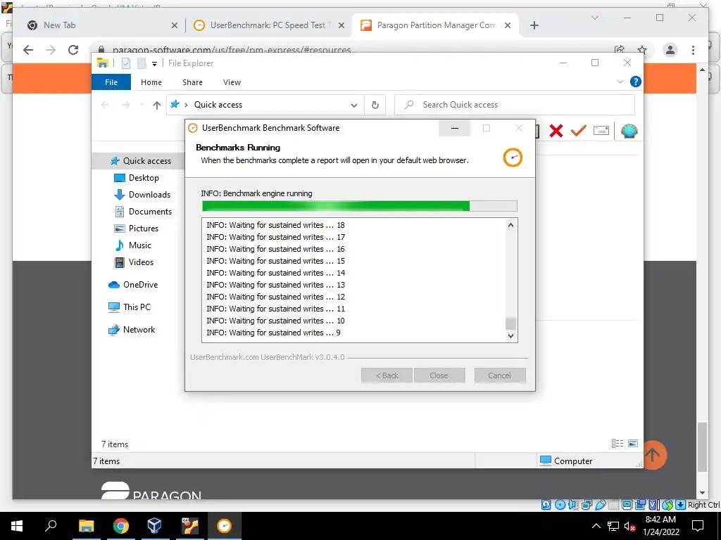
Task: Minimize the UserBenchmark dialog
Action: coord(454,128)
